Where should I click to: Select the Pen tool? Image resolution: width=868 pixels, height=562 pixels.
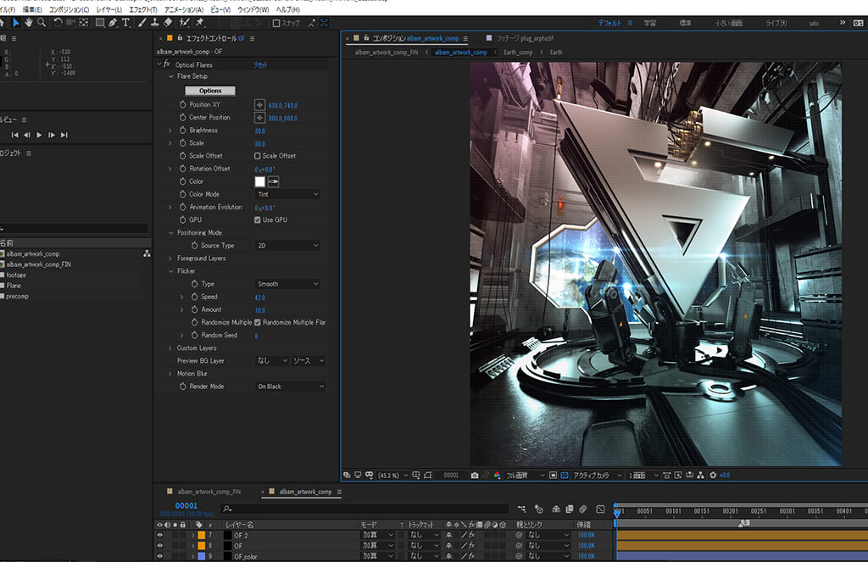pyautogui.click(x=113, y=22)
